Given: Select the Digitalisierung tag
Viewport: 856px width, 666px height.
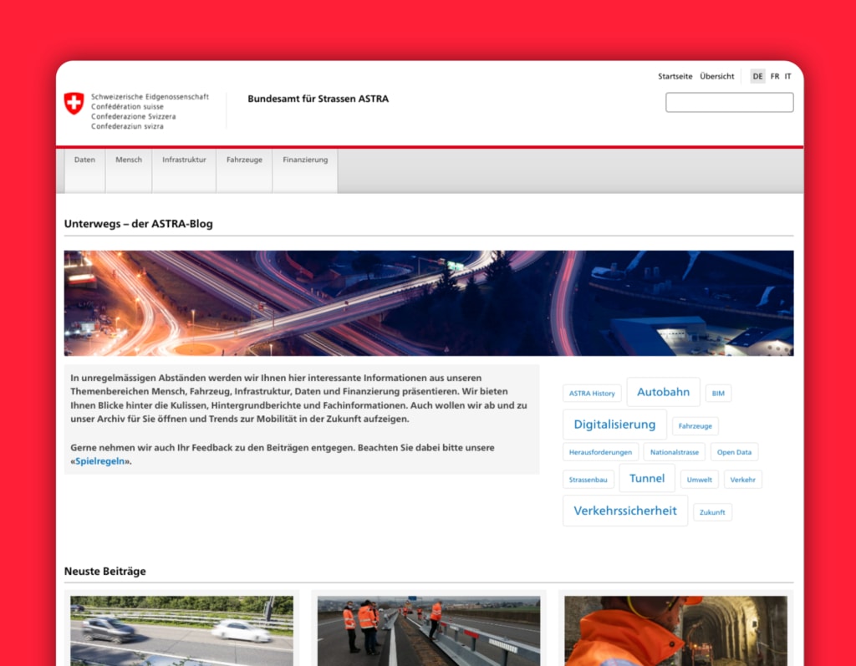Looking at the screenshot, I should [614, 425].
